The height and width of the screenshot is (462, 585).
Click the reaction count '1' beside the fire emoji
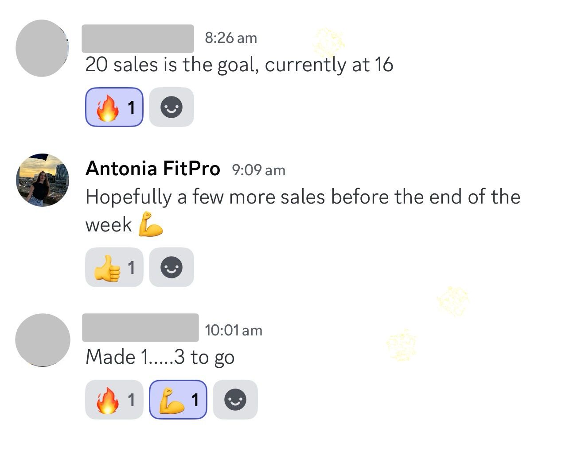coord(131,107)
